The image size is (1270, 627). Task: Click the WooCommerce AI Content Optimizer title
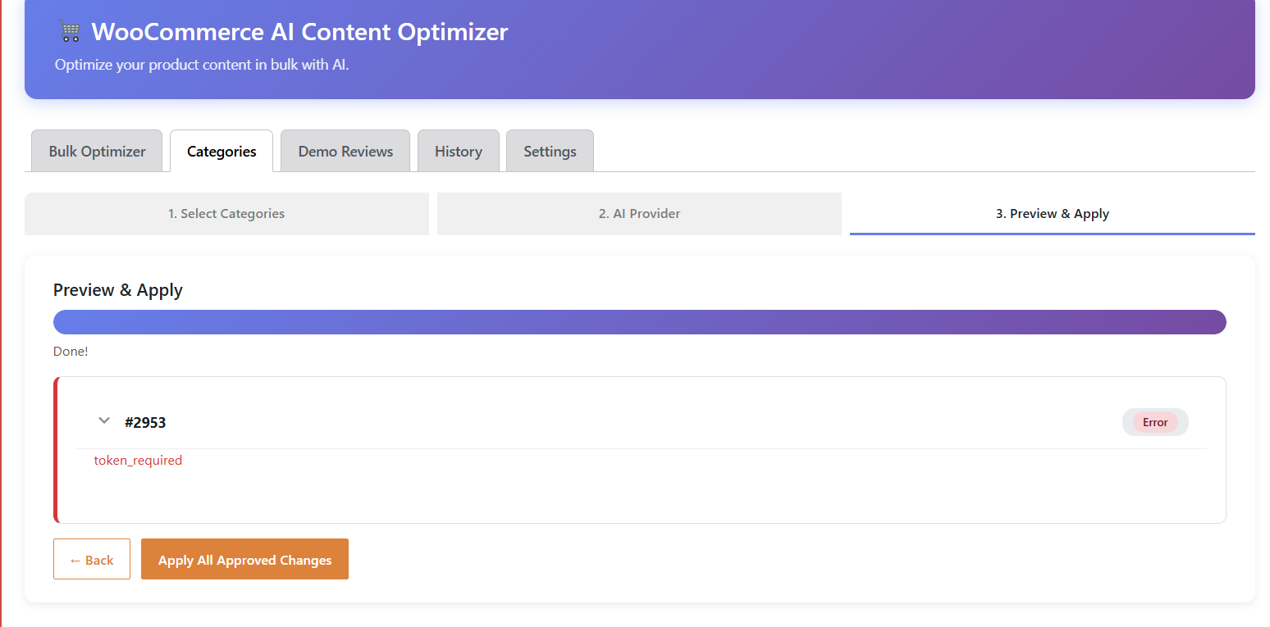click(x=299, y=32)
